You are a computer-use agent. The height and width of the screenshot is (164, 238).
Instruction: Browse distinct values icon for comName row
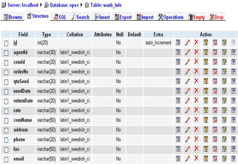(178, 120)
